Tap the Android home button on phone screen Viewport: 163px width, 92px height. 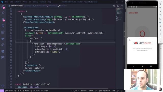tap(142, 66)
